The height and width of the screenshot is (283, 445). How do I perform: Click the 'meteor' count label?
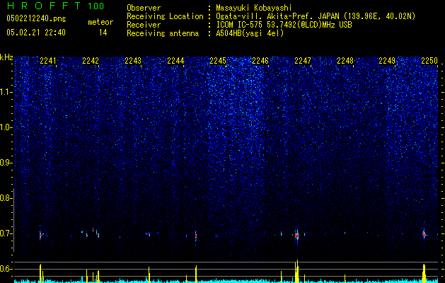pyautogui.click(x=100, y=22)
